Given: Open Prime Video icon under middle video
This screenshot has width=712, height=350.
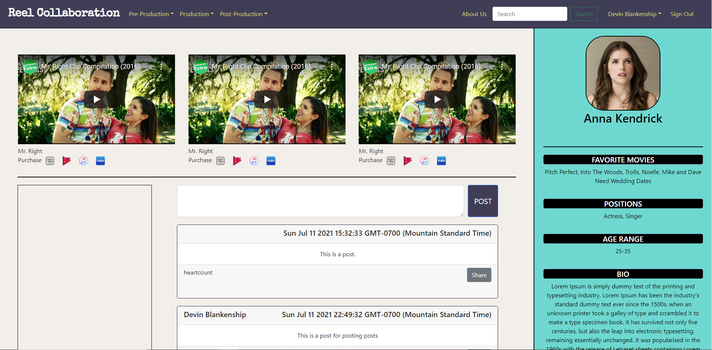Looking at the screenshot, I should click(221, 161).
